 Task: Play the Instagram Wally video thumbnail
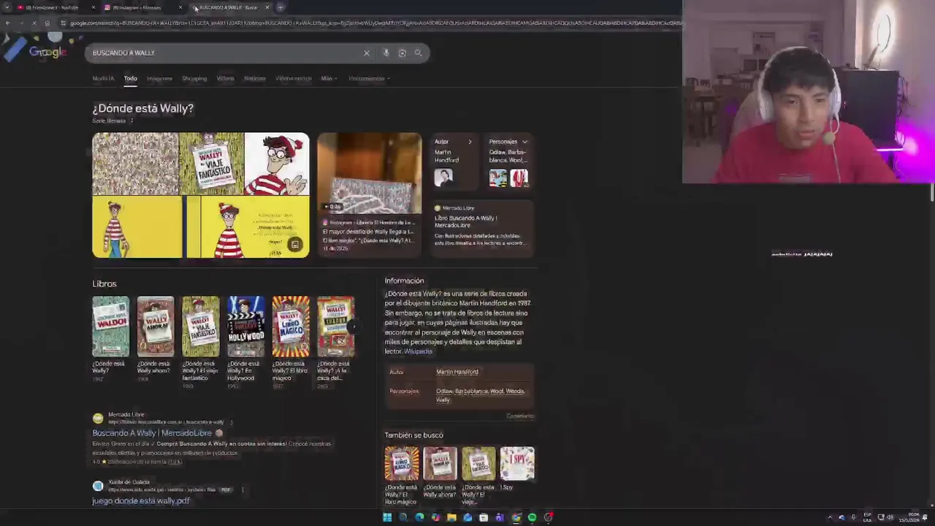(369, 173)
